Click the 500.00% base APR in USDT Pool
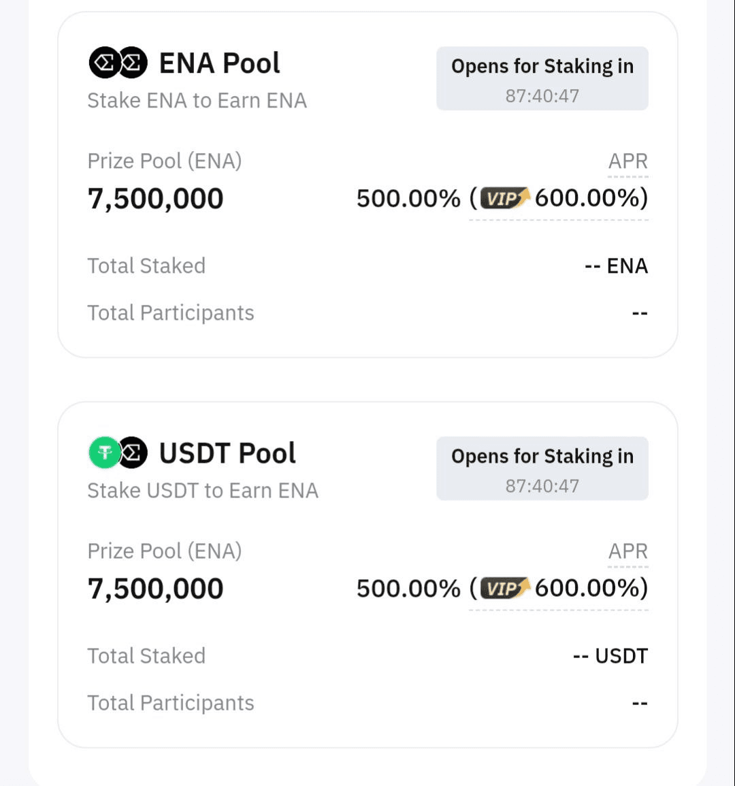Image resolution: width=735 pixels, height=786 pixels. [x=408, y=589]
